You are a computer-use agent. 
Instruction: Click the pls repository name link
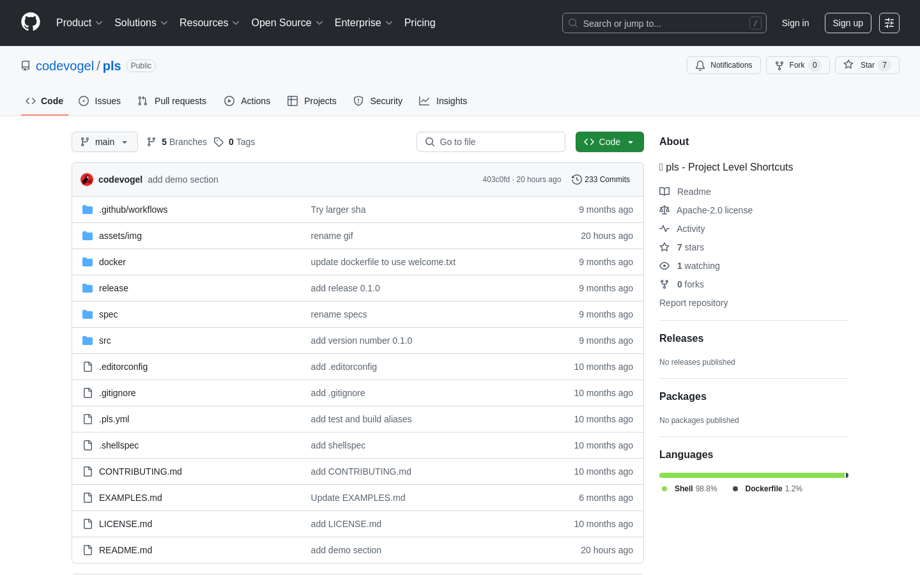click(x=112, y=66)
